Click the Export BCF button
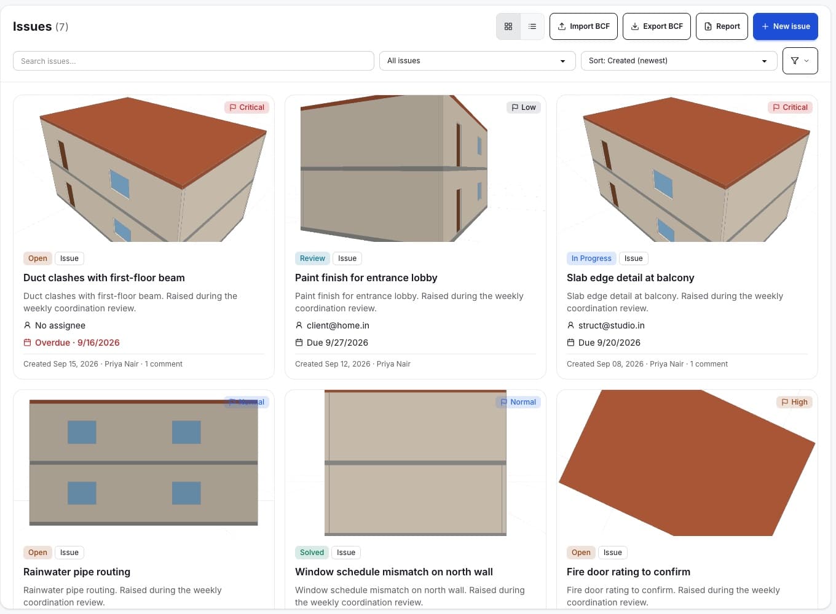This screenshot has width=836, height=614. click(x=657, y=26)
